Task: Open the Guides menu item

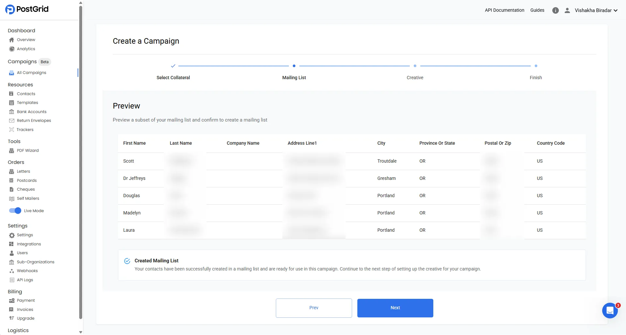Action: pos(537,10)
